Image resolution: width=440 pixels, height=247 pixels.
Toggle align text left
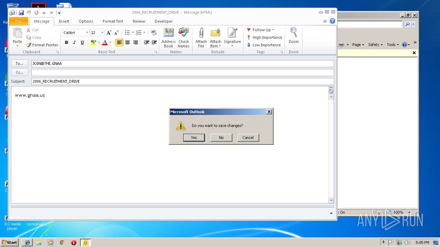point(119,43)
